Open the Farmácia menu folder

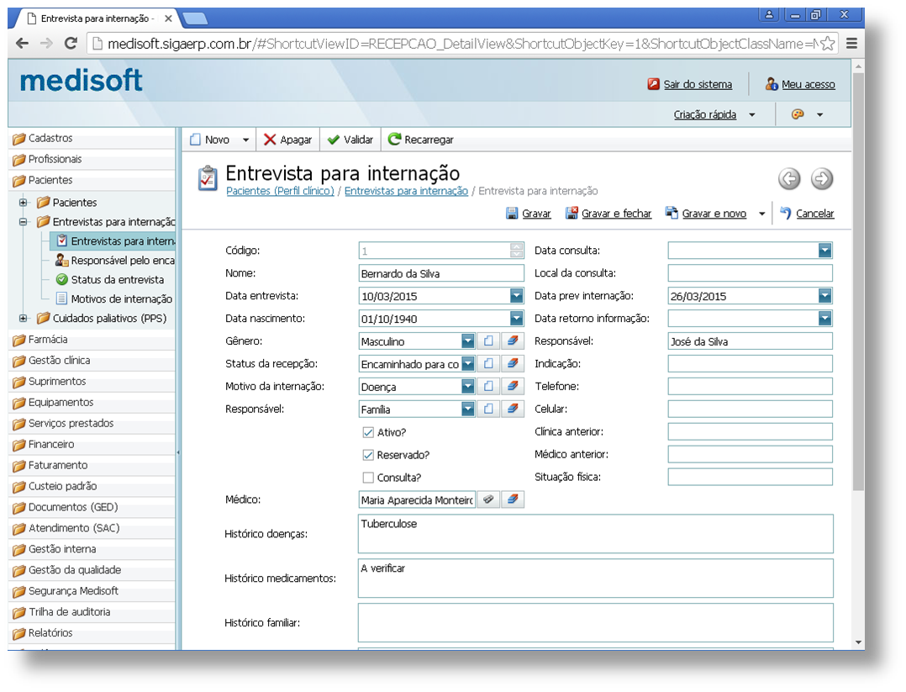click(x=92, y=340)
